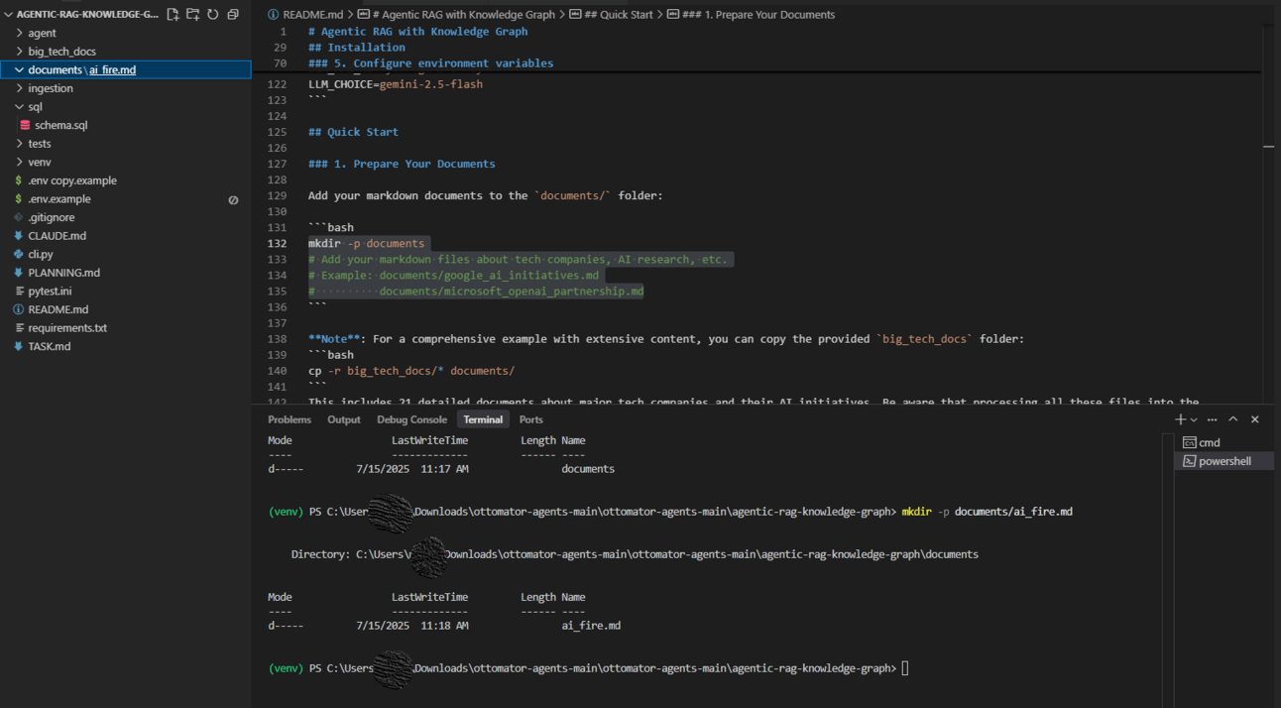This screenshot has width=1281, height=708.
Task: Expand the venv folder
Action: click(x=40, y=162)
